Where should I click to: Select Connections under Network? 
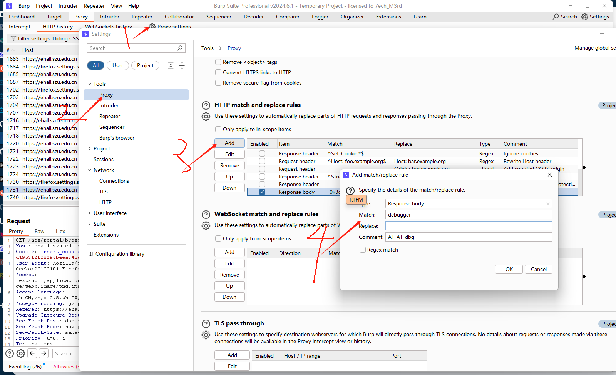coord(114,181)
